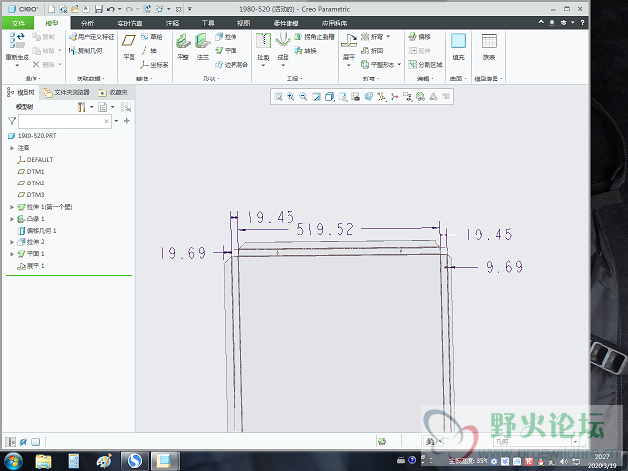
Task: Expand 凸缘 1 tree node
Action: click(x=12, y=219)
